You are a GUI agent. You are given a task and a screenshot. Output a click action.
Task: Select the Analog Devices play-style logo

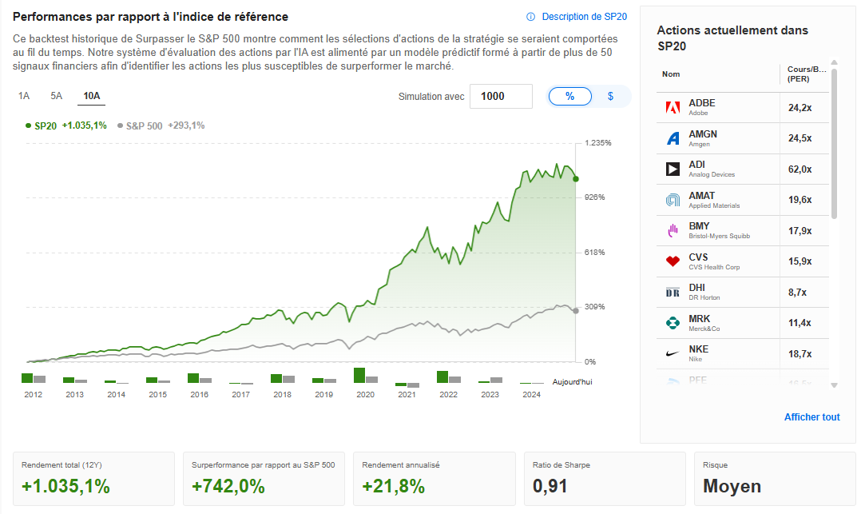[673, 169]
